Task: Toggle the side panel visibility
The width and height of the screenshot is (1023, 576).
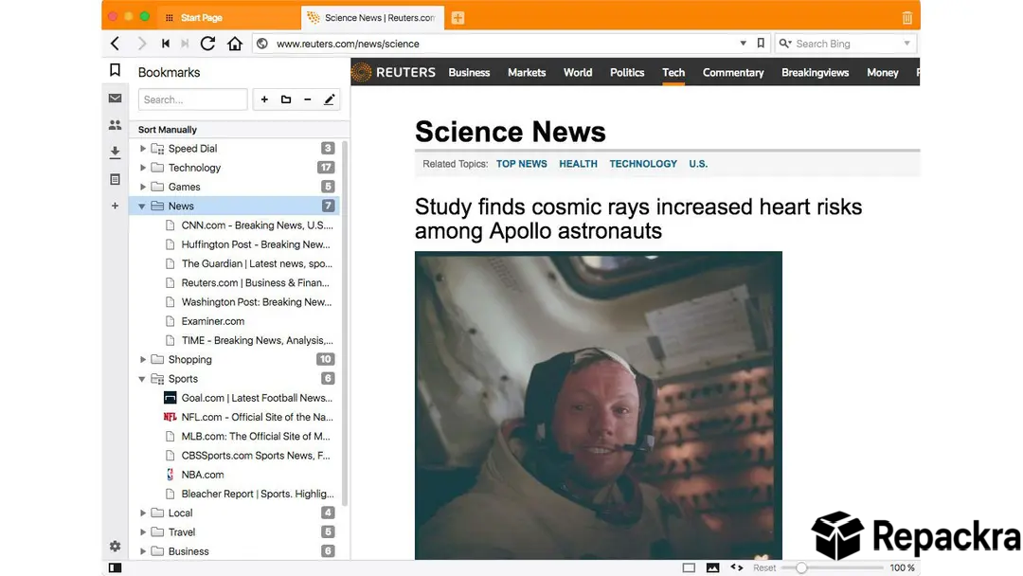Action: (115, 568)
